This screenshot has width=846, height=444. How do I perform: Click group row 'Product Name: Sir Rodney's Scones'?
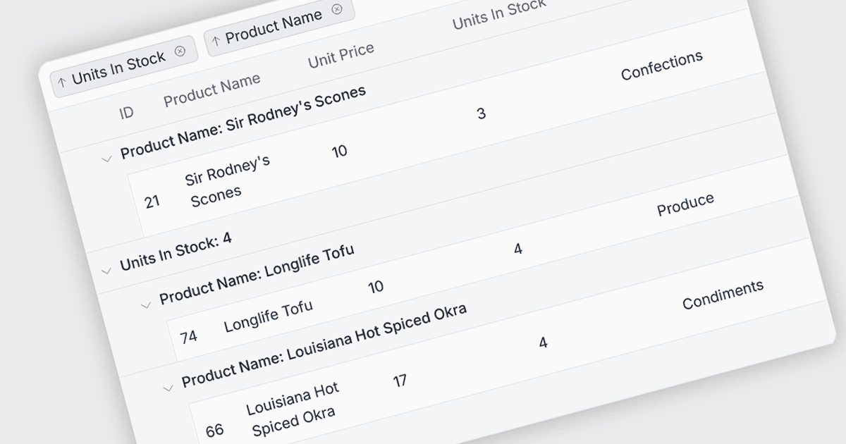(243, 123)
